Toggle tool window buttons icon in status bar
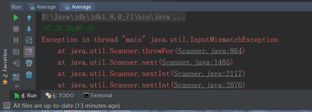Image resolution: width=312 pixels, height=112 pixels. point(6,106)
